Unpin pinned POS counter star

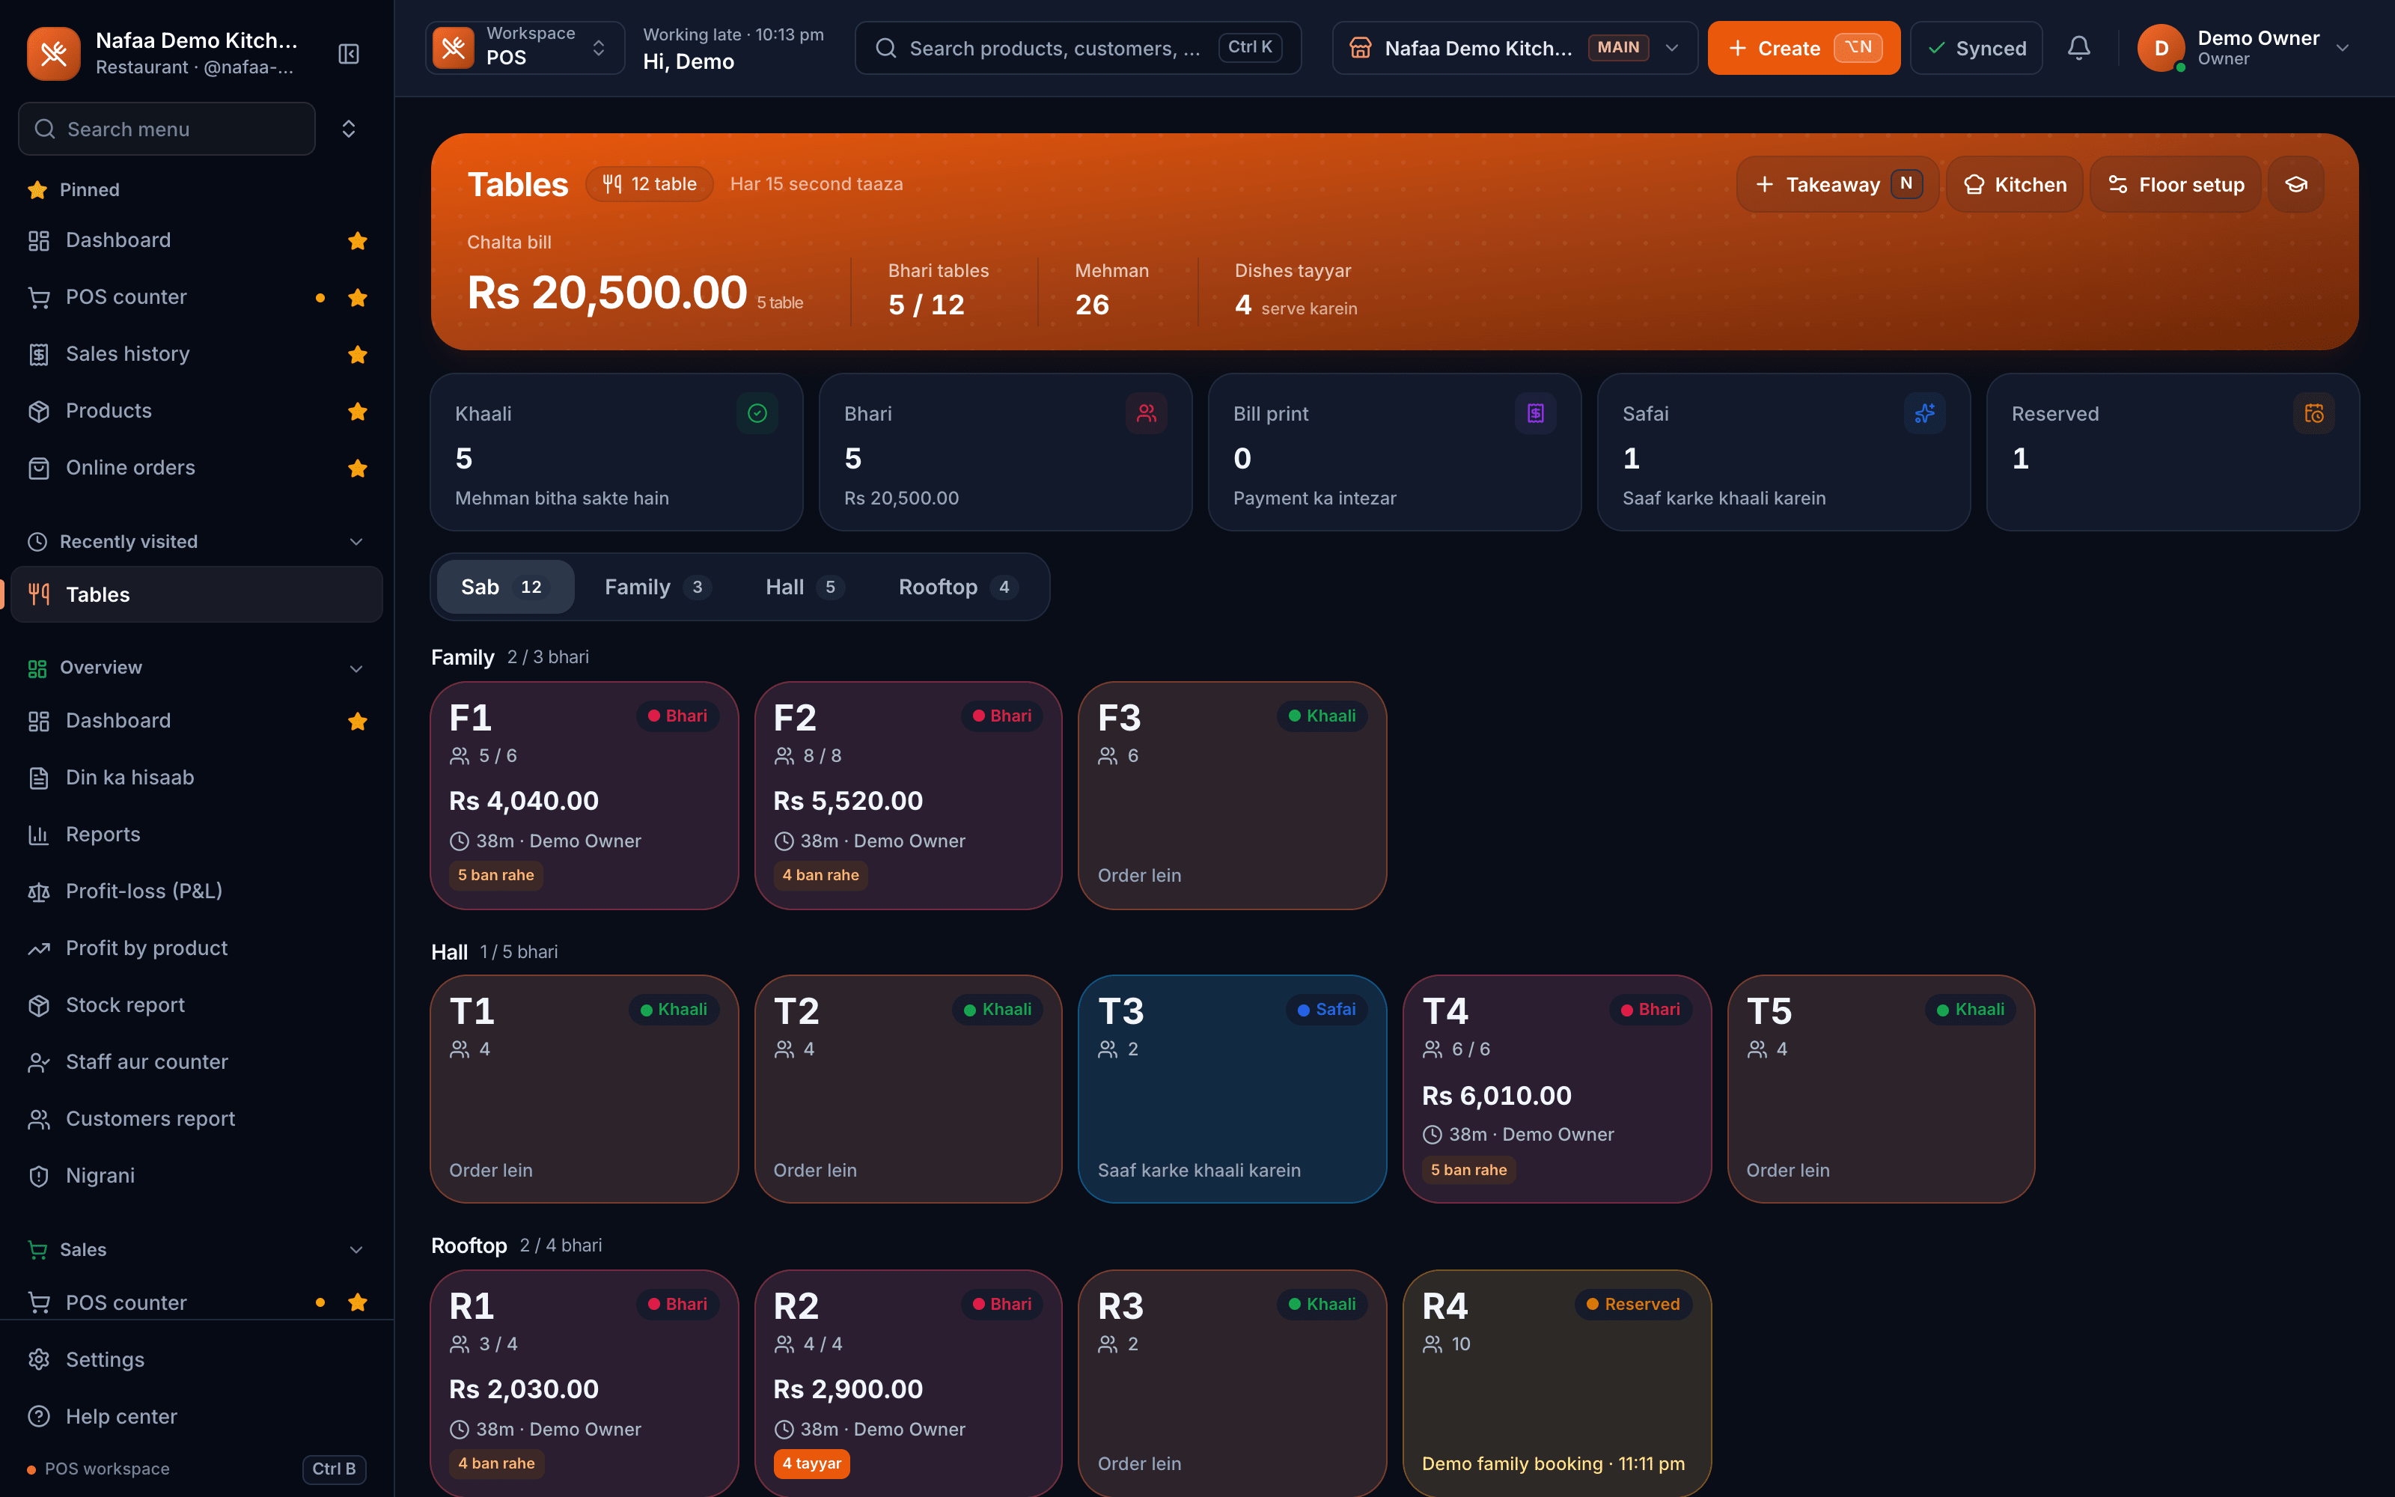(x=357, y=297)
